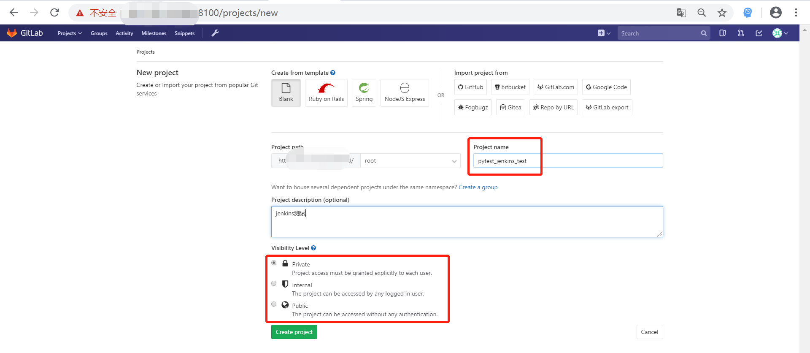The width and height of the screenshot is (810, 353).
Task: Open the Chrome profile icon
Action: click(776, 13)
